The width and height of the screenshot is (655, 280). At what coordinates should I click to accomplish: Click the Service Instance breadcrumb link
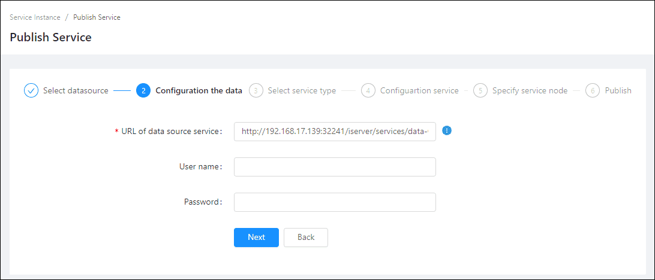pyautogui.click(x=35, y=17)
